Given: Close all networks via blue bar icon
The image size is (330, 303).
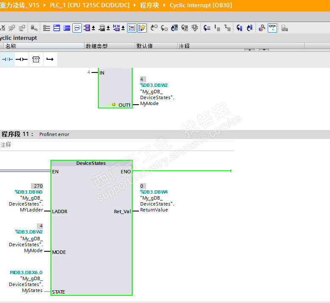Looking at the screenshot, I should [x=67, y=28].
